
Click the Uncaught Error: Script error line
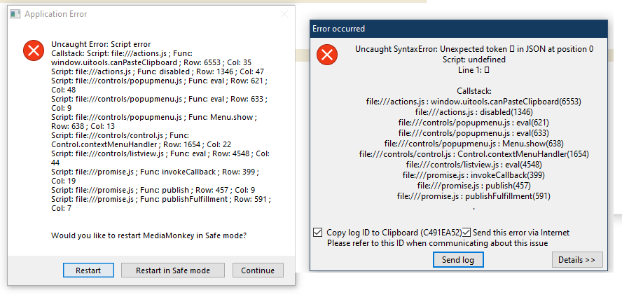[x=101, y=44]
